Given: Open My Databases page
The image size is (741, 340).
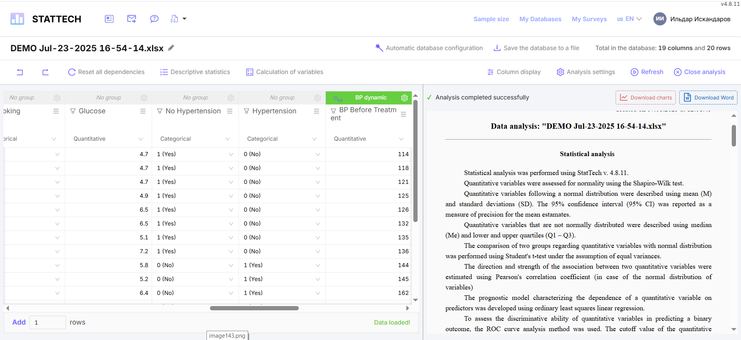Looking at the screenshot, I should 540,19.
